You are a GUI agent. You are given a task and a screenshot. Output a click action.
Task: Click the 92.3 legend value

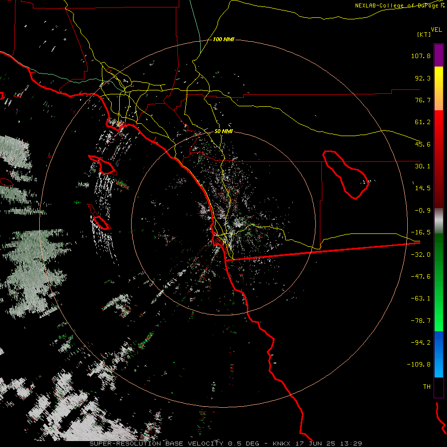423,78
